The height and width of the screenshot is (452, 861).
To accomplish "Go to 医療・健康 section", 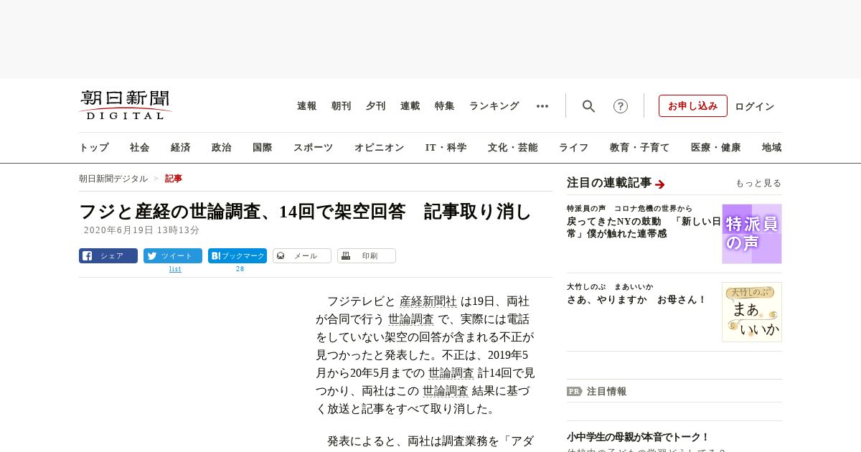I will click(716, 148).
